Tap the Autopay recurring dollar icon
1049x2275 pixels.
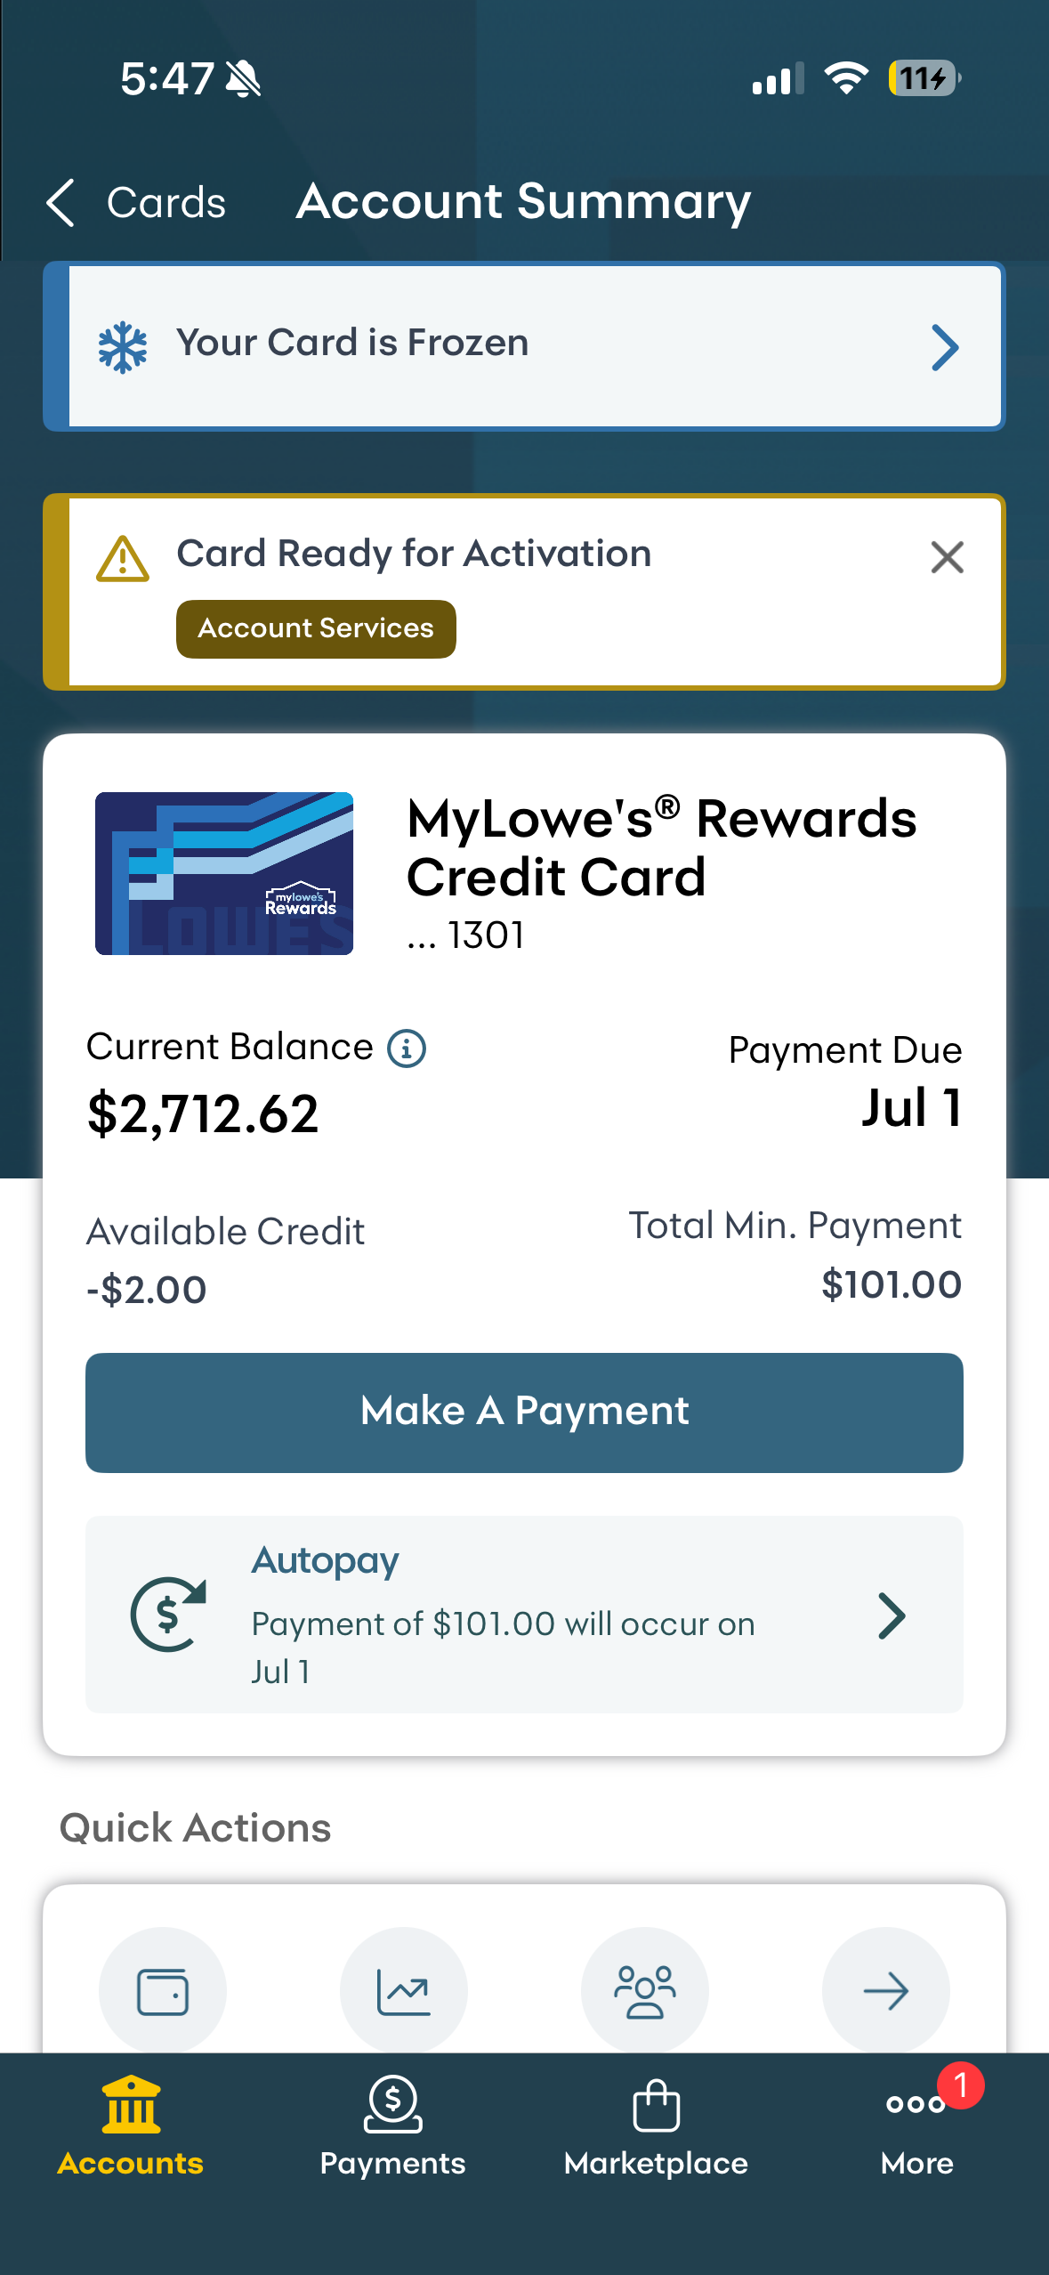pos(169,1614)
